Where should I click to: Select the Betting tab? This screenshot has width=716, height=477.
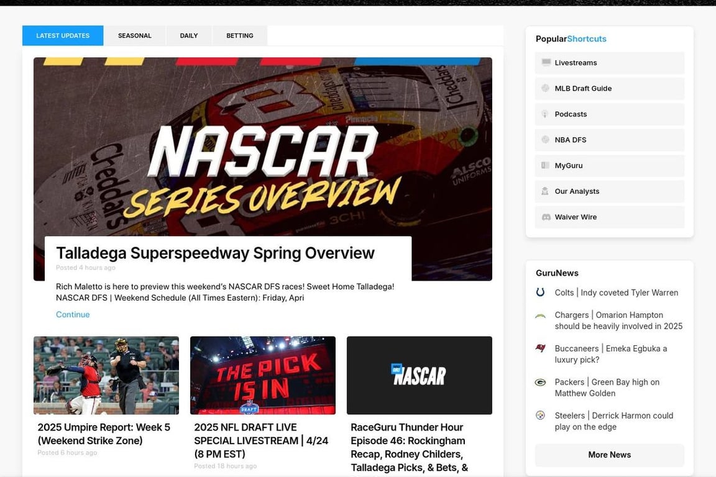coord(240,35)
